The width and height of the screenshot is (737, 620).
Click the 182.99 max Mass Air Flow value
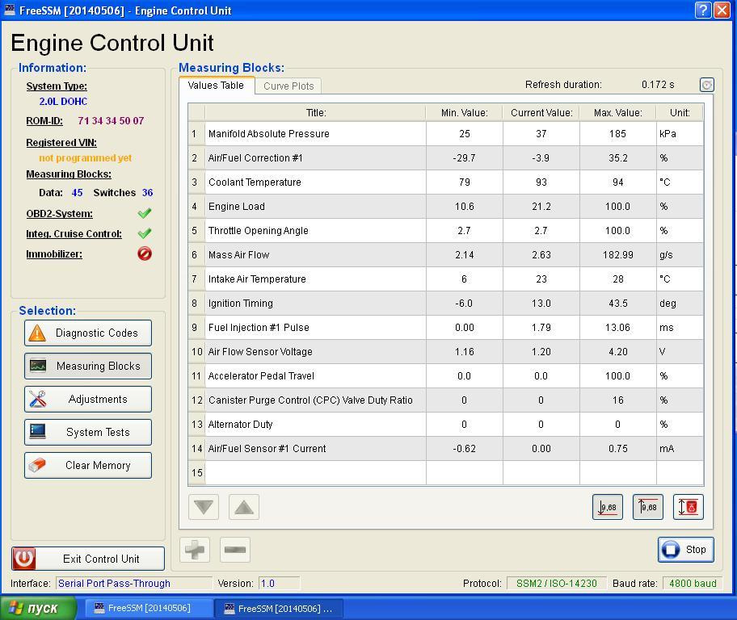(618, 255)
